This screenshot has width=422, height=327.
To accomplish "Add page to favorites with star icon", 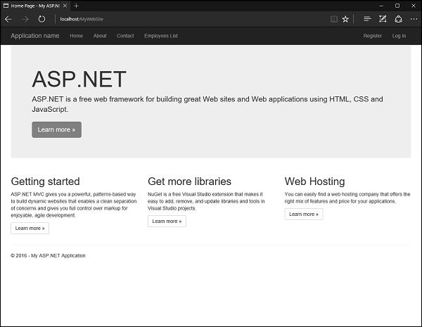I will (345, 19).
